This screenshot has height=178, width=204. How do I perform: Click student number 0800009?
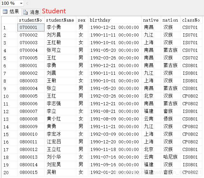click(29, 127)
